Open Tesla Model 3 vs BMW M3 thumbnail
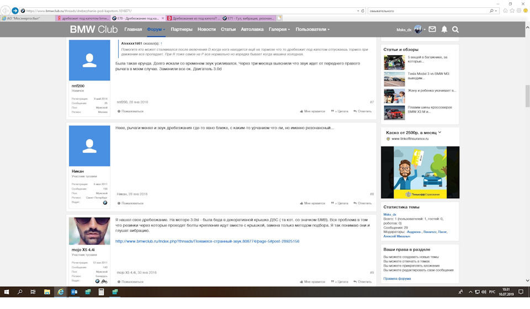The width and height of the screenshot is (530, 309). click(394, 79)
